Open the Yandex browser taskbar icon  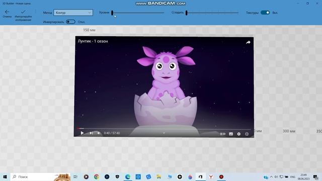(211, 176)
